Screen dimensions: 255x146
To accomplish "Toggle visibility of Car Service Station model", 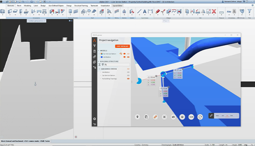I will [x=128, y=54].
